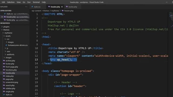Image resolution: width=173 pixels, height=97 pixels.
Task: Click the selected wp_head() code
Action: point(64,60)
